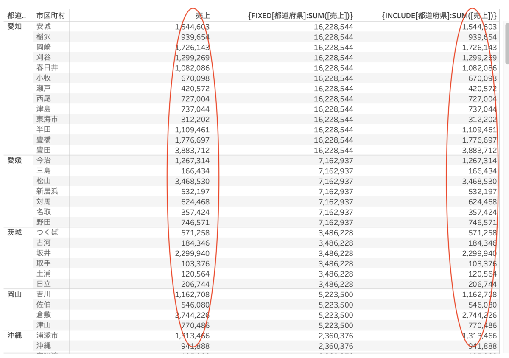Select the 愛媛 prefecture label
This screenshot has width=509, height=358.
coord(15,160)
